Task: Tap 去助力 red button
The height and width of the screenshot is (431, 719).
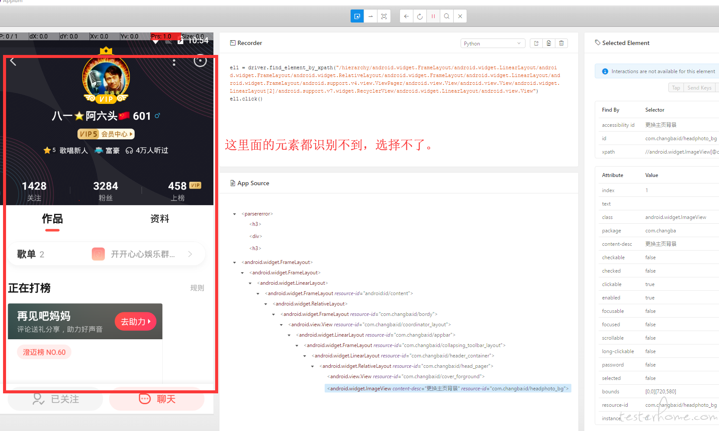Action: click(135, 322)
